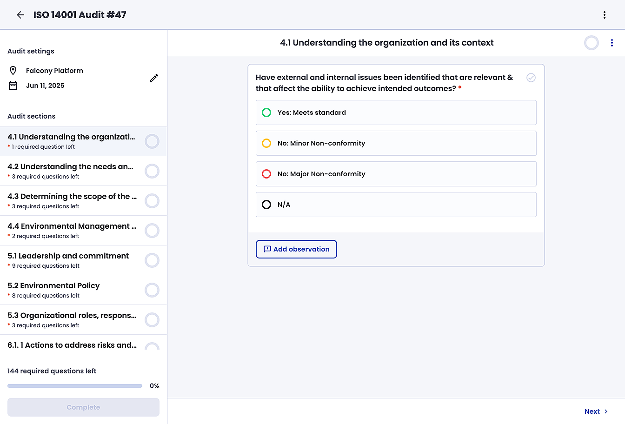The width and height of the screenshot is (625, 424).
Task: Click 9 required questions left text
Action: pos(46,266)
